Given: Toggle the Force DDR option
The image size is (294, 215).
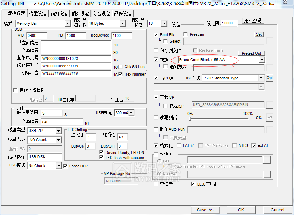Looking at the screenshot, I should (66, 166).
